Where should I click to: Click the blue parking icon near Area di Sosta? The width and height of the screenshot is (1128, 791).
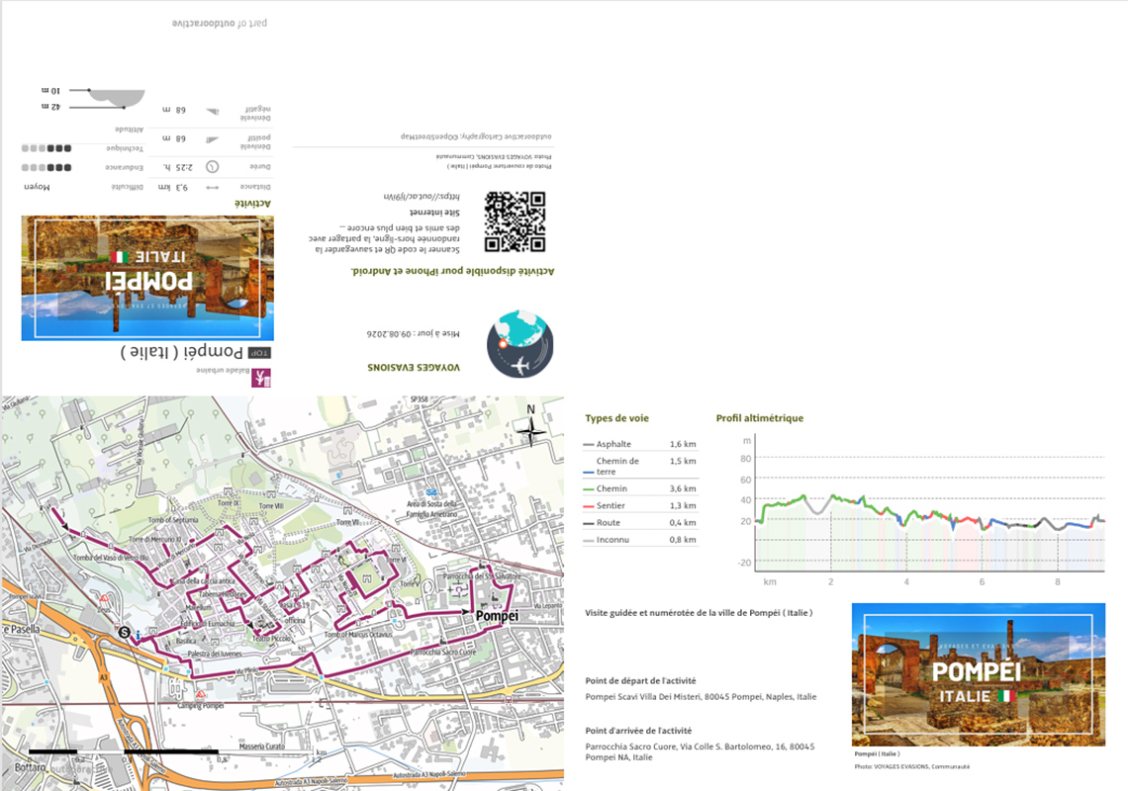click(430, 492)
